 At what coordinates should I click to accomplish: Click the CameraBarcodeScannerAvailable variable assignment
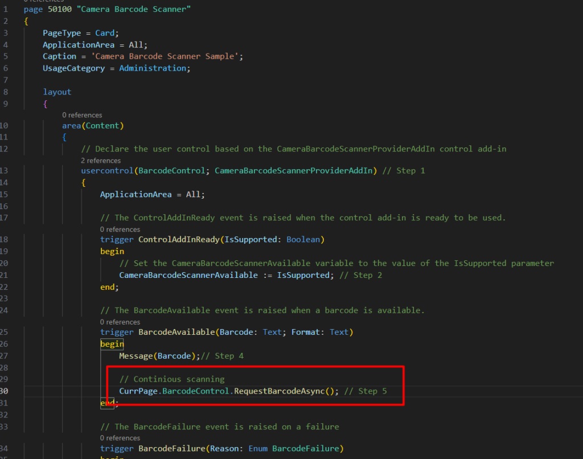pos(188,275)
